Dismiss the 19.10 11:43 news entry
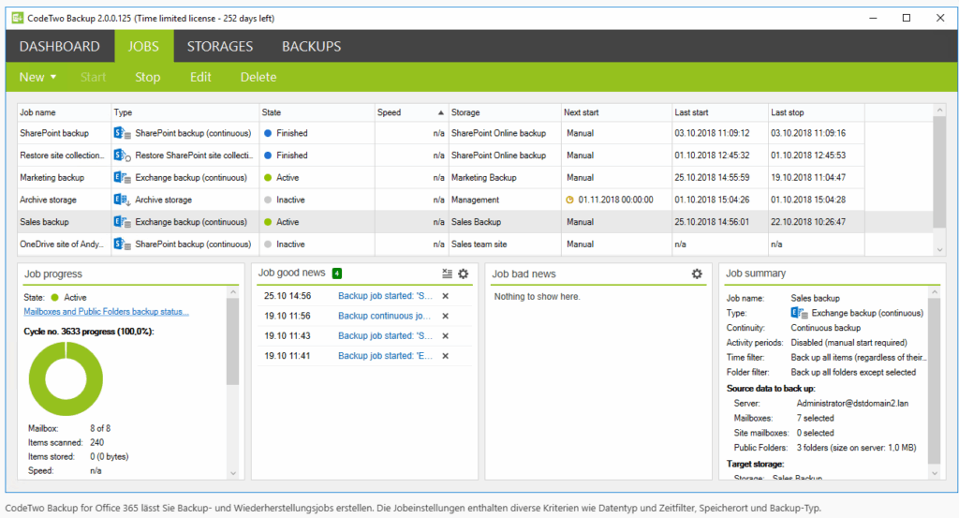This screenshot has height=518, width=959. coord(446,335)
